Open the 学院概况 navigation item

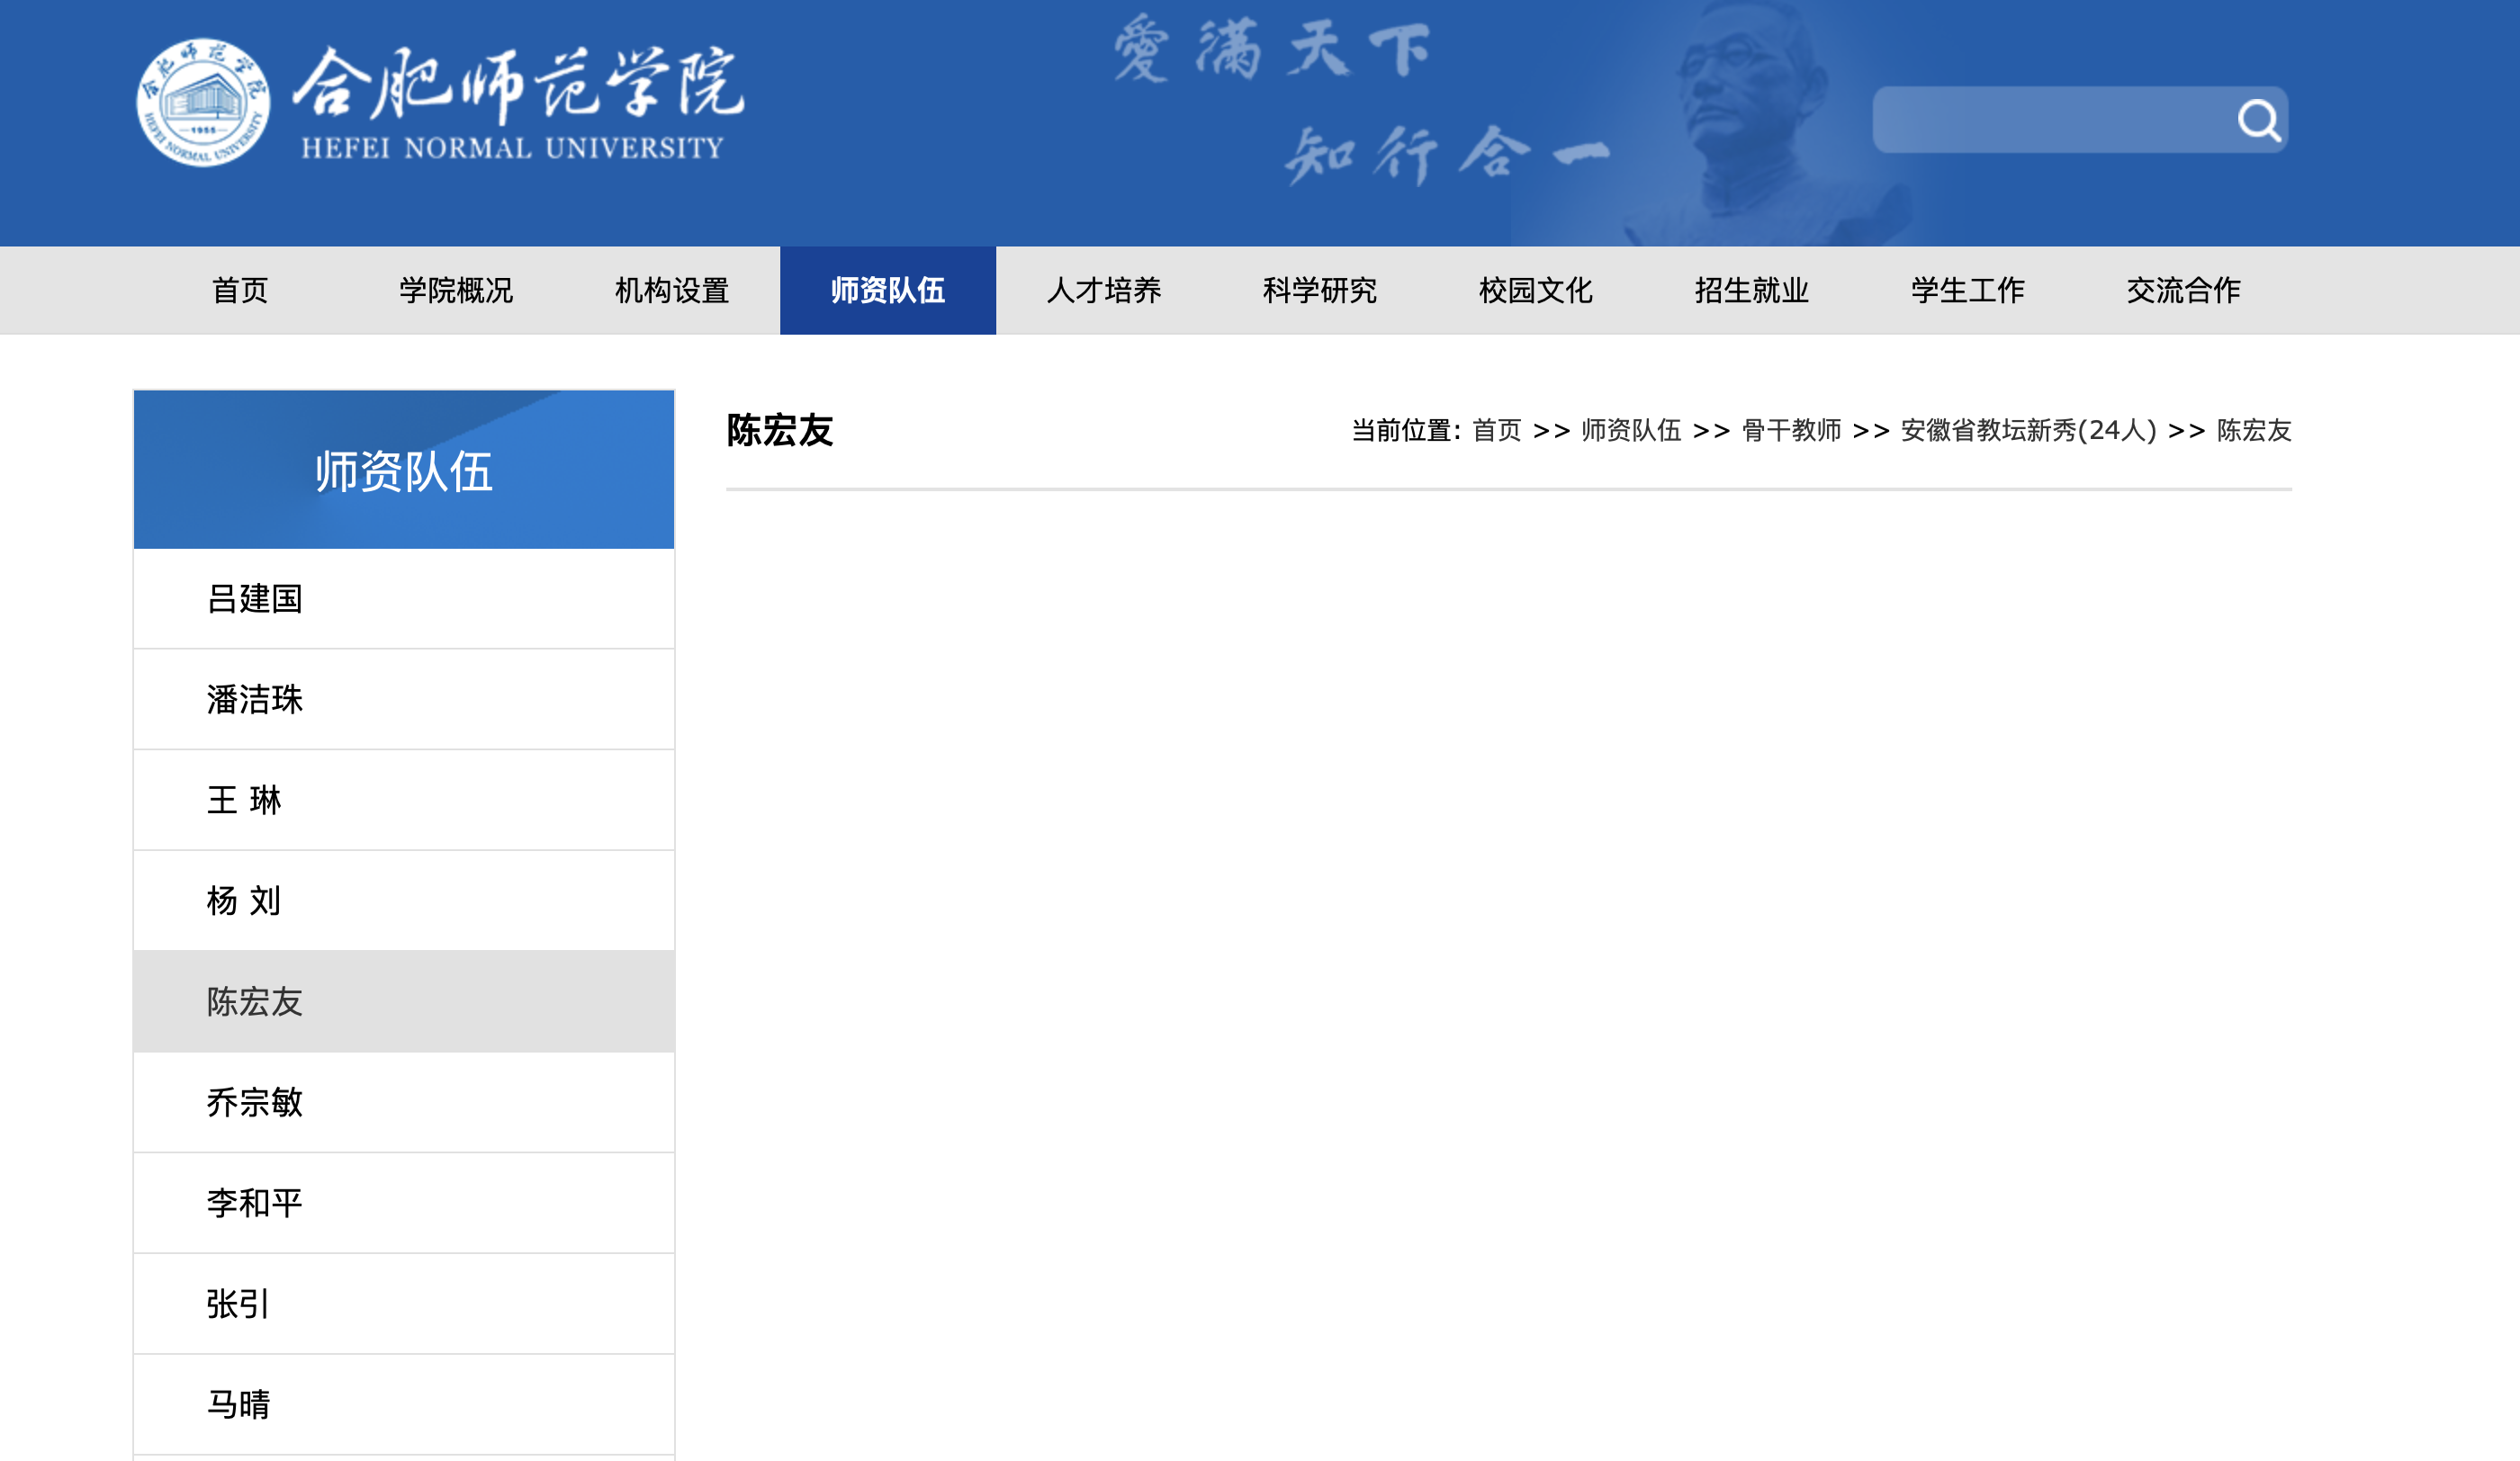point(456,291)
